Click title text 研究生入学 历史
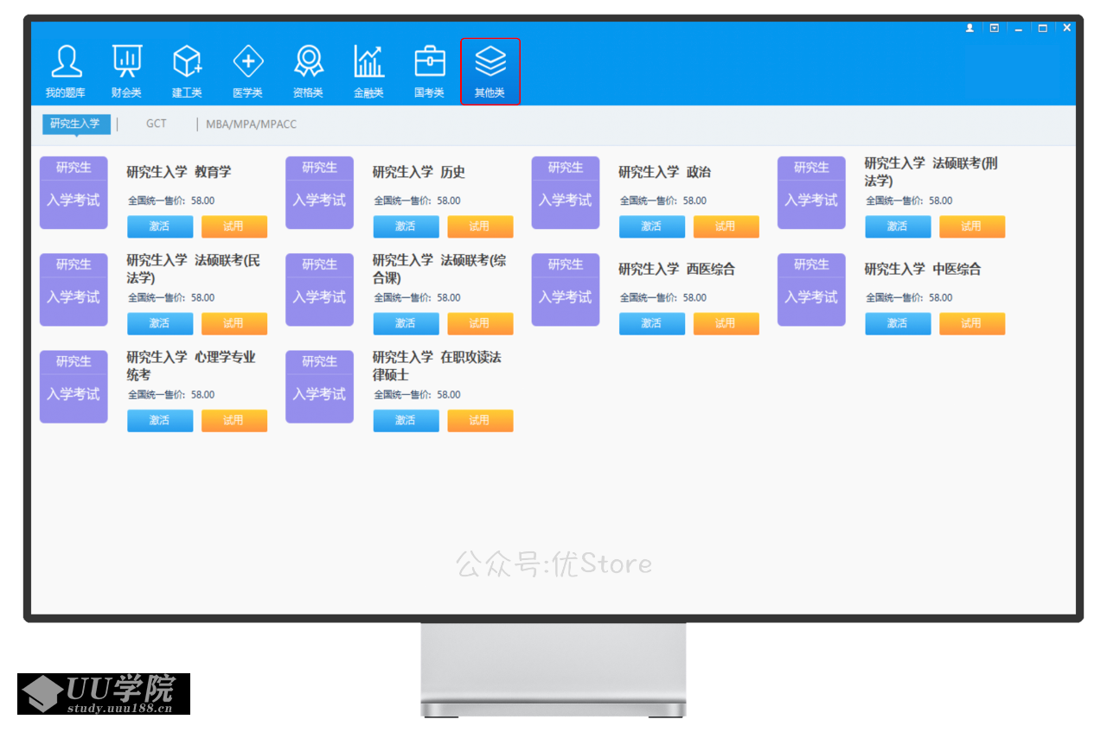 (x=419, y=172)
